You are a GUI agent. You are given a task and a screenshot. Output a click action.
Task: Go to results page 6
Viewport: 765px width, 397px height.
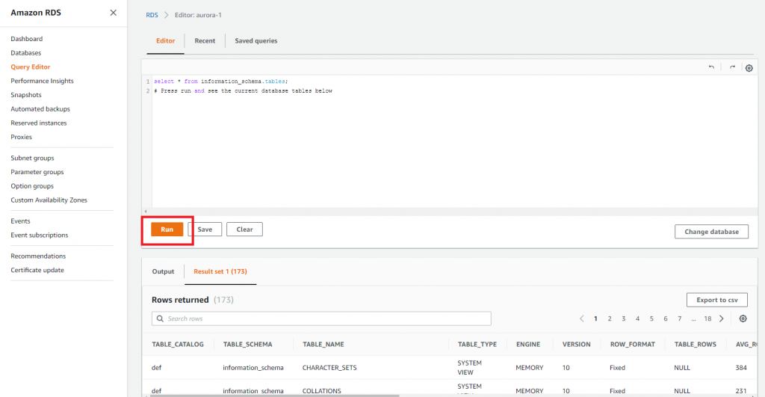pos(666,318)
